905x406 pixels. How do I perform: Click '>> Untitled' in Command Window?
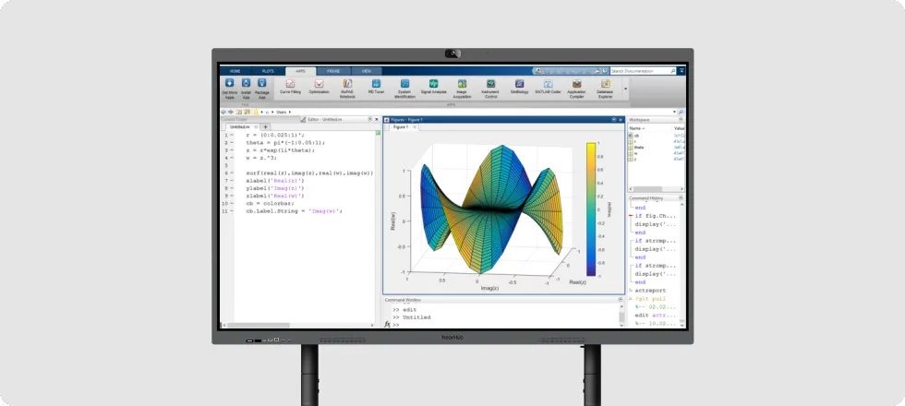tap(412, 317)
